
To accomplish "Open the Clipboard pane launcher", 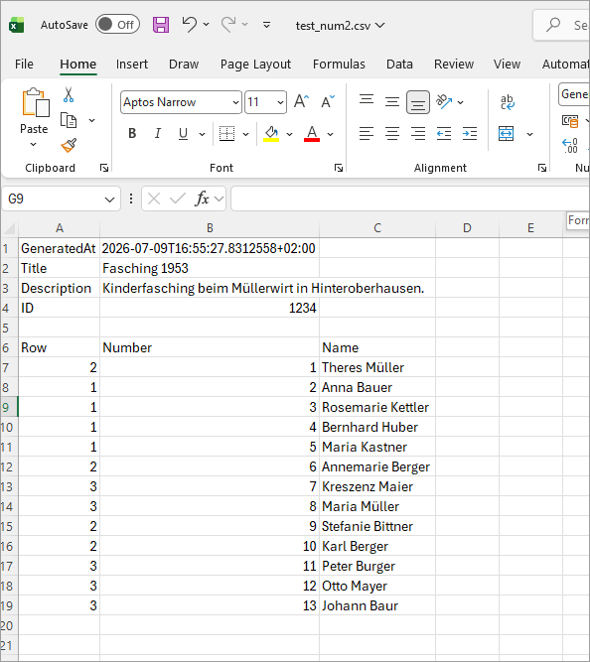I will (104, 168).
